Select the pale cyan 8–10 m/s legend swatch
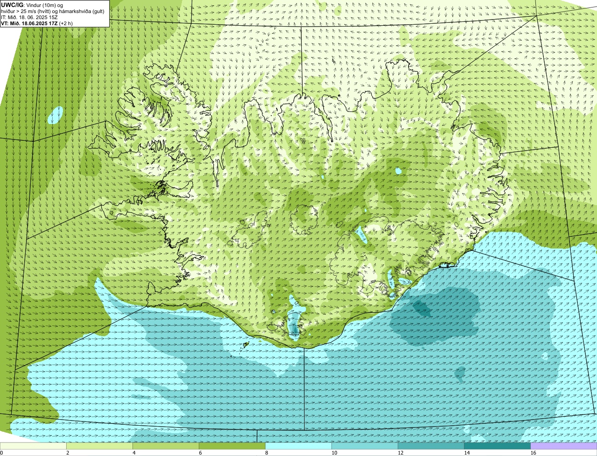This screenshot has height=456, width=597. click(x=298, y=446)
